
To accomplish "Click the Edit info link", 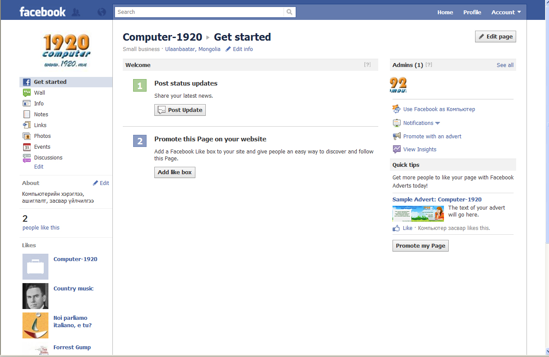I will tap(243, 49).
